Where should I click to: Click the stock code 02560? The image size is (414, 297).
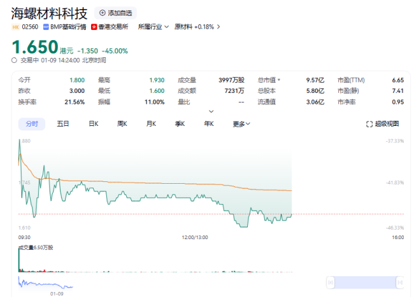click(x=30, y=27)
